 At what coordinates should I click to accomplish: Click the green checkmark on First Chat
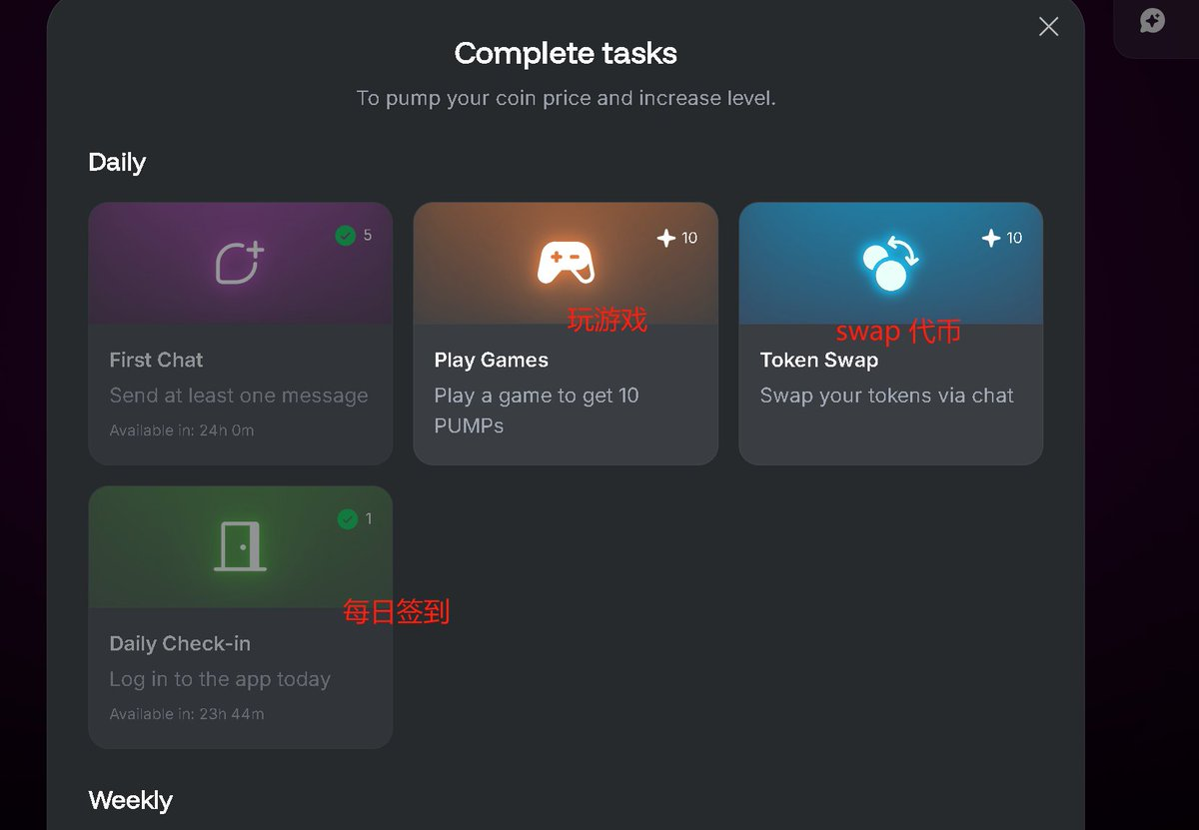pos(346,236)
